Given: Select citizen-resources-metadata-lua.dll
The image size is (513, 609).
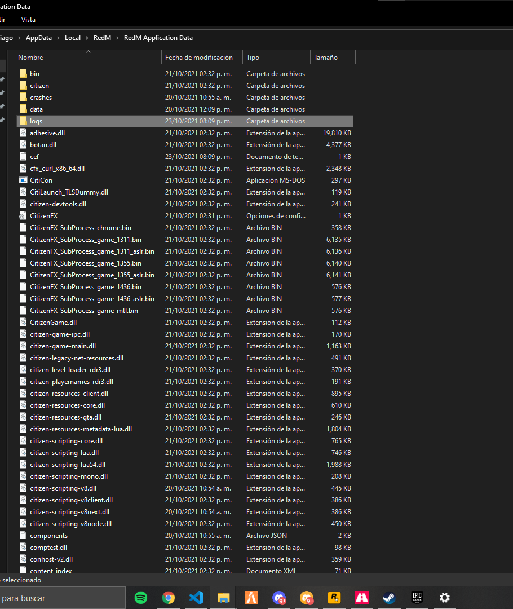Looking at the screenshot, I should point(81,429).
